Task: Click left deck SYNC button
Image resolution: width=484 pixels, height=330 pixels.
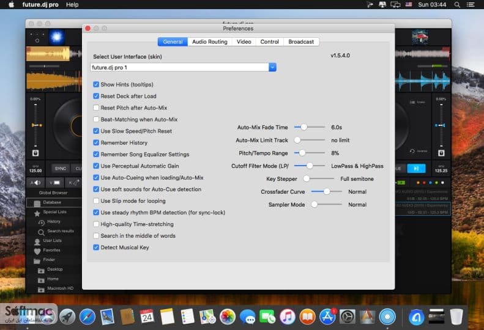Action: (60, 169)
